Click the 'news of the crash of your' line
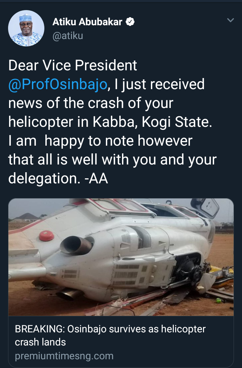 point(91,103)
